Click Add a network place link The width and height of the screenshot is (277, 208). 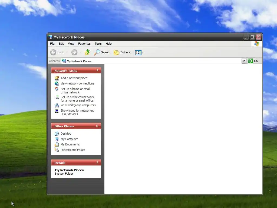pos(74,78)
